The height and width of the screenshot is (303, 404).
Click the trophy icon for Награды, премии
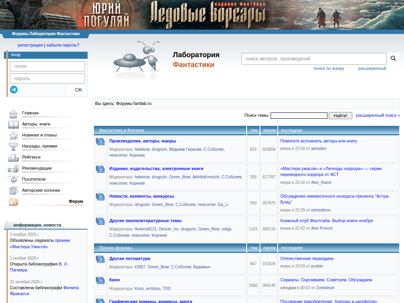coord(13,147)
